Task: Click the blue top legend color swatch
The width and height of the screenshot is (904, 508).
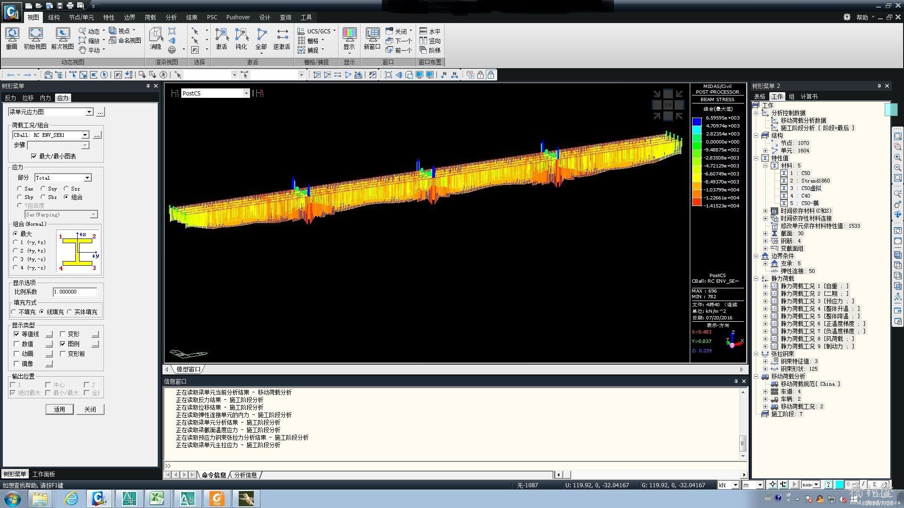Action: click(696, 122)
